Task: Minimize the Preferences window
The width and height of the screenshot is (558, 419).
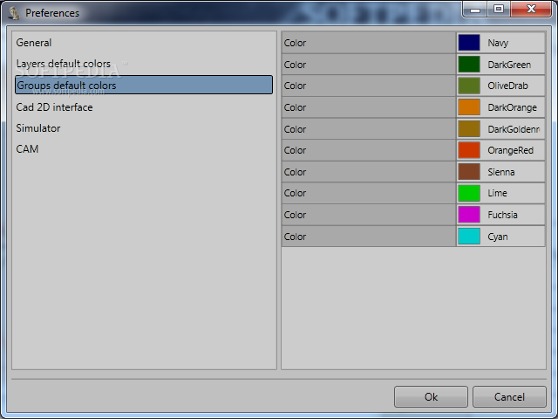Action: pyautogui.click(x=474, y=10)
